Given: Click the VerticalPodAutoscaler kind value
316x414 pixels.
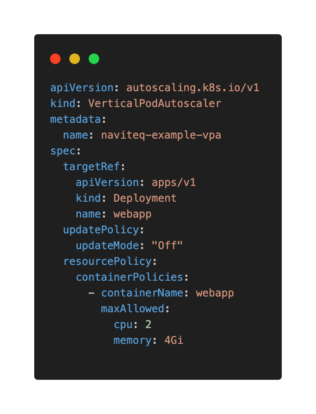Looking at the screenshot, I should [154, 103].
